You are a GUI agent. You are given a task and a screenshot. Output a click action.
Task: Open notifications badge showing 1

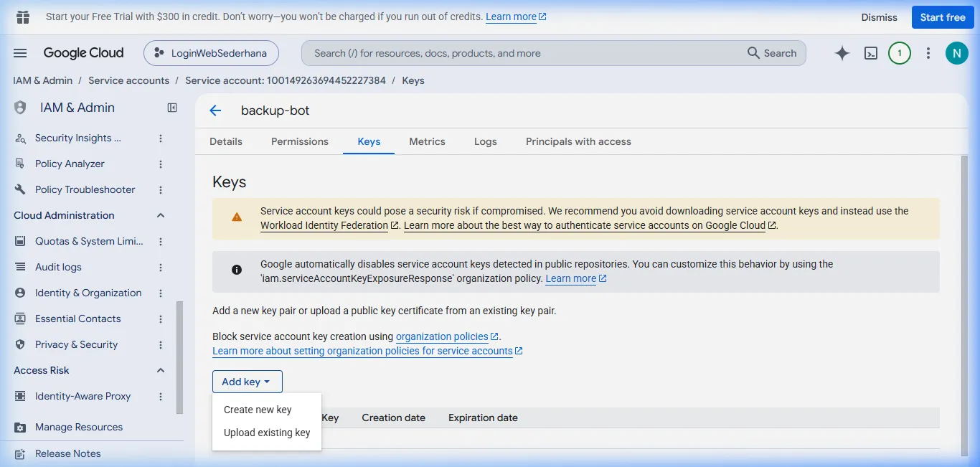900,53
